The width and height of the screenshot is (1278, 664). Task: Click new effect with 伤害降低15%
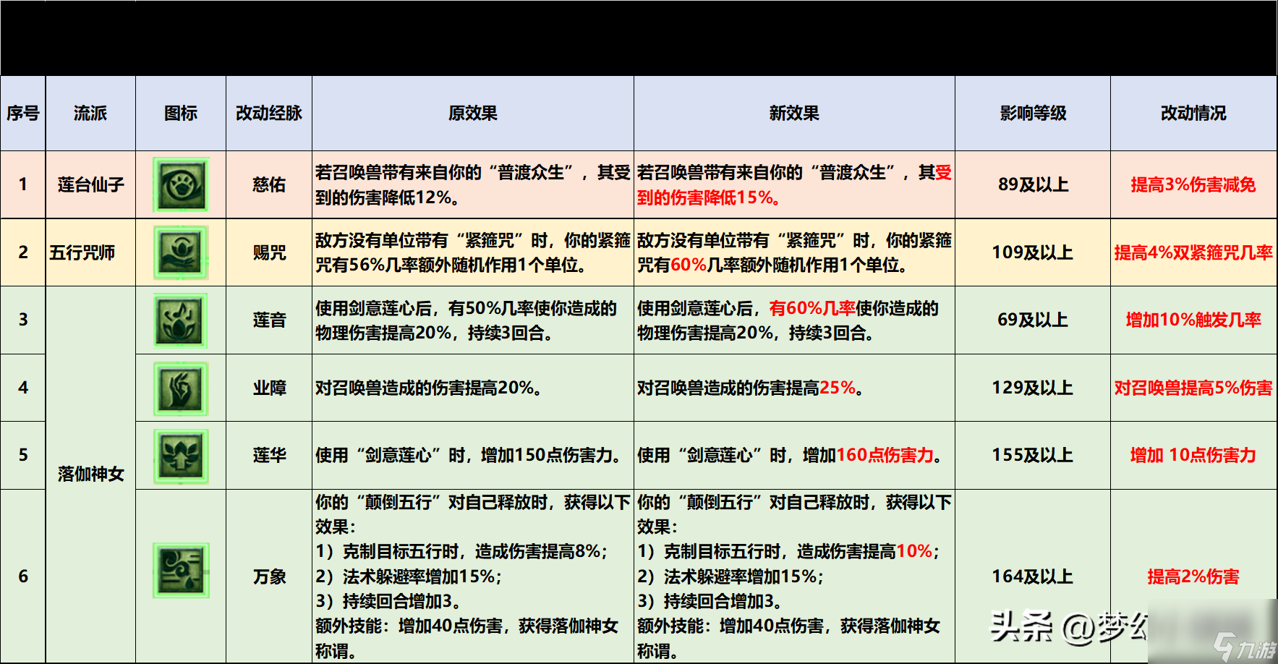(x=794, y=184)
